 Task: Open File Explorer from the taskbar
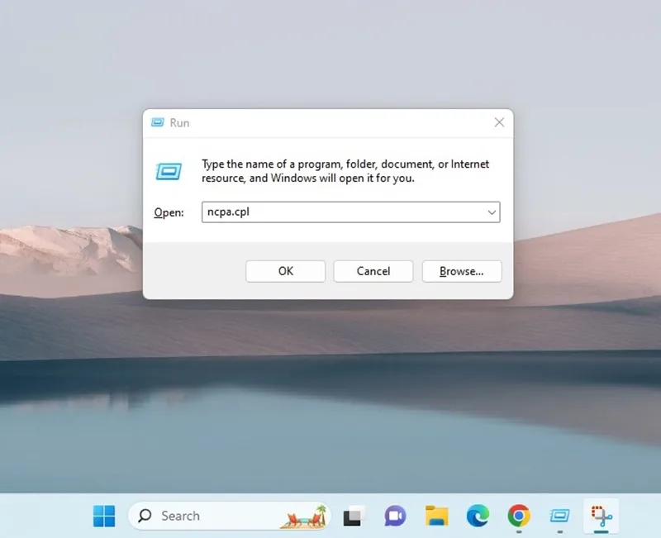[x=436, y=516]
